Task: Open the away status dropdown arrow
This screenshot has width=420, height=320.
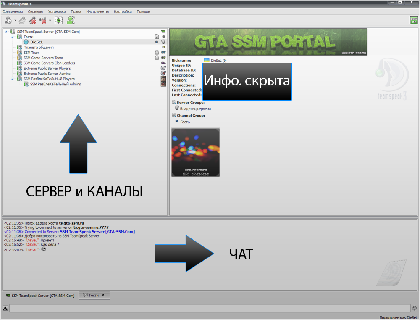Action: pos(15,20)
